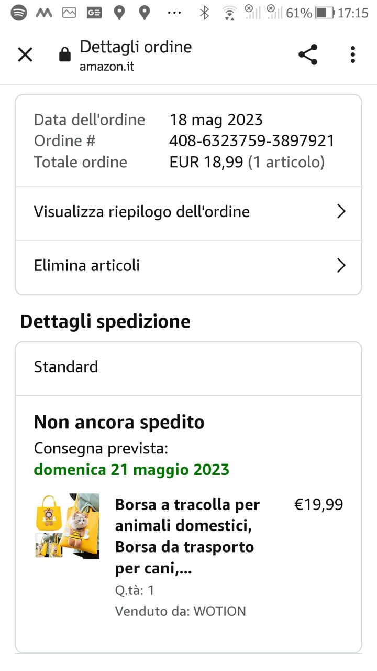Viewport: 377px width, 671px height.
Task: Expand chevron beside Elimina articoli
Action: (341, 266)
